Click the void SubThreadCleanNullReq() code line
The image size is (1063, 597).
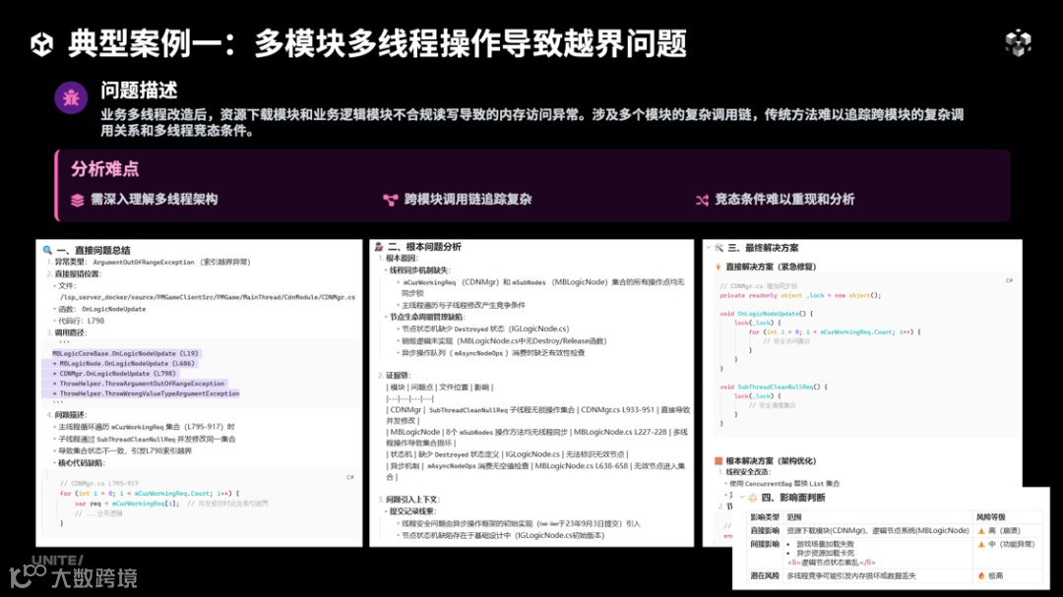pos(774,387)
